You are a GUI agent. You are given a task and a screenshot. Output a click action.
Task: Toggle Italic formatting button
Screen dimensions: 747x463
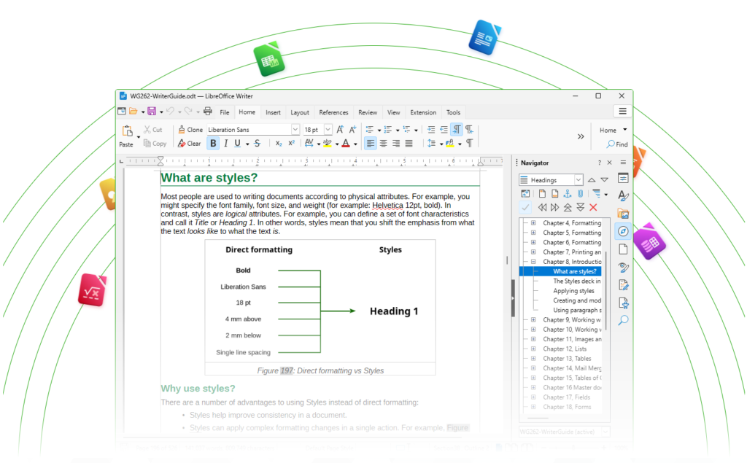coord(225,144)
